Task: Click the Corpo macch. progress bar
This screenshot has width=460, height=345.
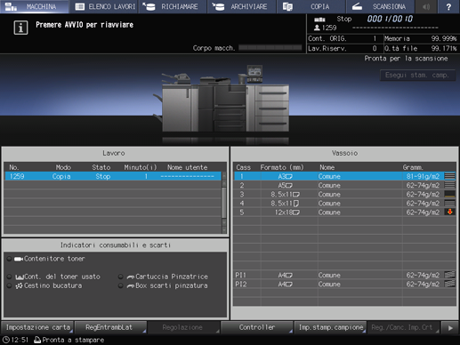Action: tap(270, 48)
